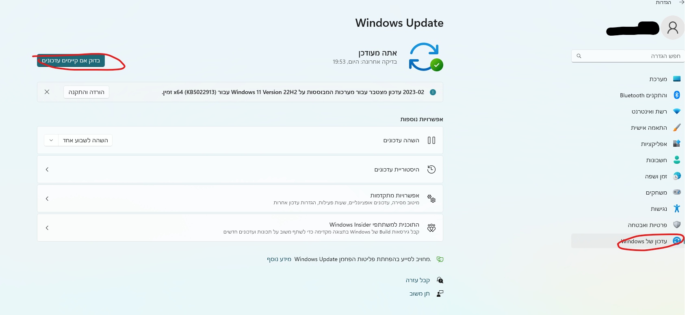Expand the advanced options row chevron
Viewport: 685px width, 315px height.
(x=47, y=199)
